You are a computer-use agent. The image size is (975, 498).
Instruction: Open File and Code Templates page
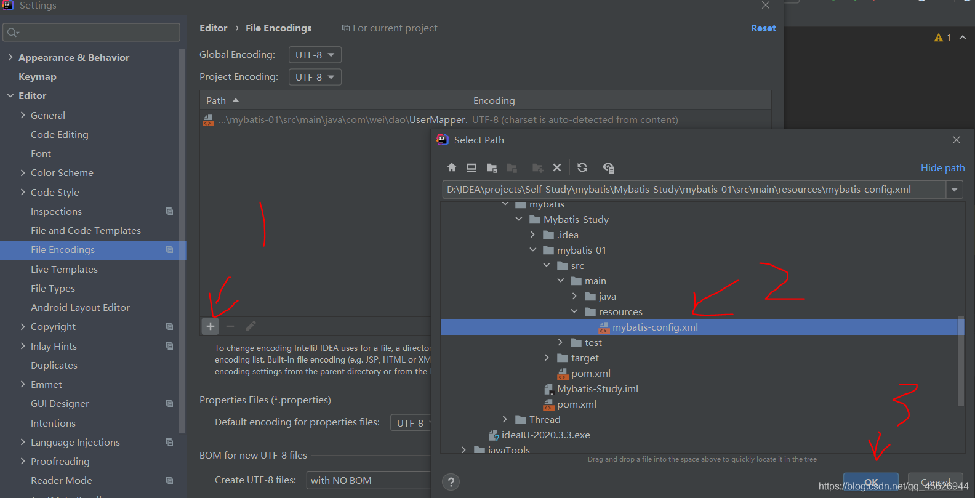pos(86,230)
